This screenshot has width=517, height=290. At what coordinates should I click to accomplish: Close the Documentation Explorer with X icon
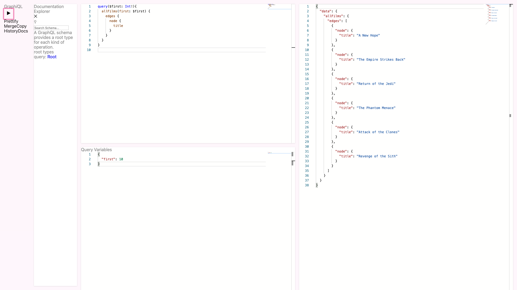(36, 16)
